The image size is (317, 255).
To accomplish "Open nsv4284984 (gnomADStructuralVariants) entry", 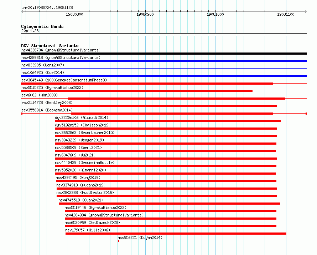I will (x=104, y=215).
